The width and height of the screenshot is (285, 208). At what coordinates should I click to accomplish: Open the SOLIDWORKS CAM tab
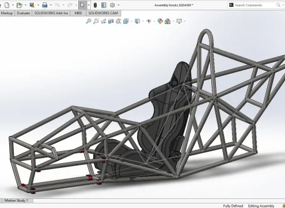click(103, 13)
